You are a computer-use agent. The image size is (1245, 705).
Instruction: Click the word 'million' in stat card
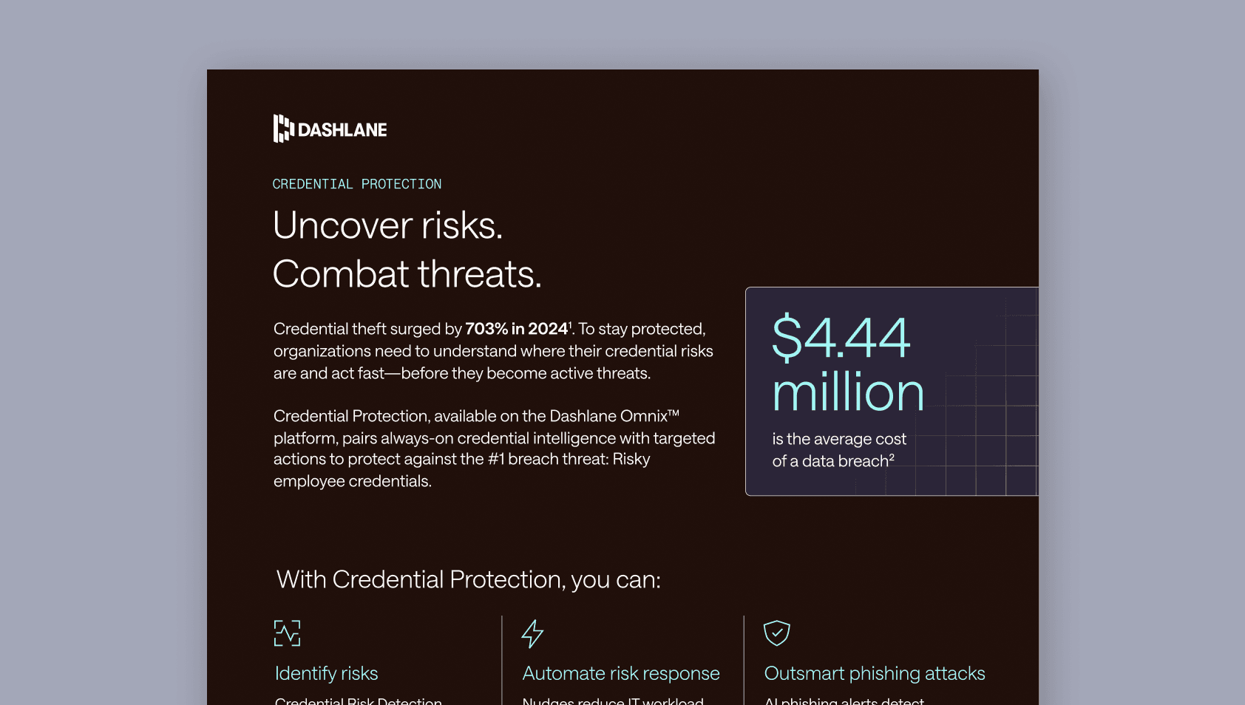click(848, 392)
